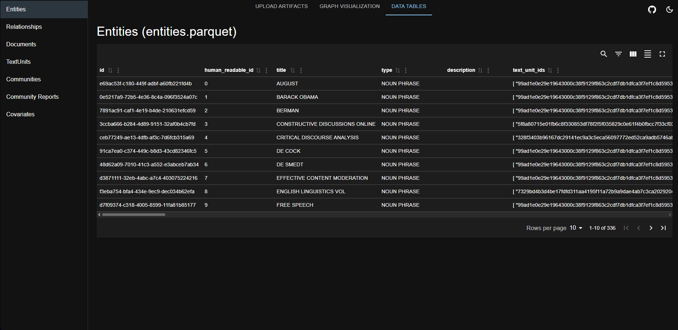Sort by the title column
The width and height of the screenshot is (678, 330).
coord(292,70)
